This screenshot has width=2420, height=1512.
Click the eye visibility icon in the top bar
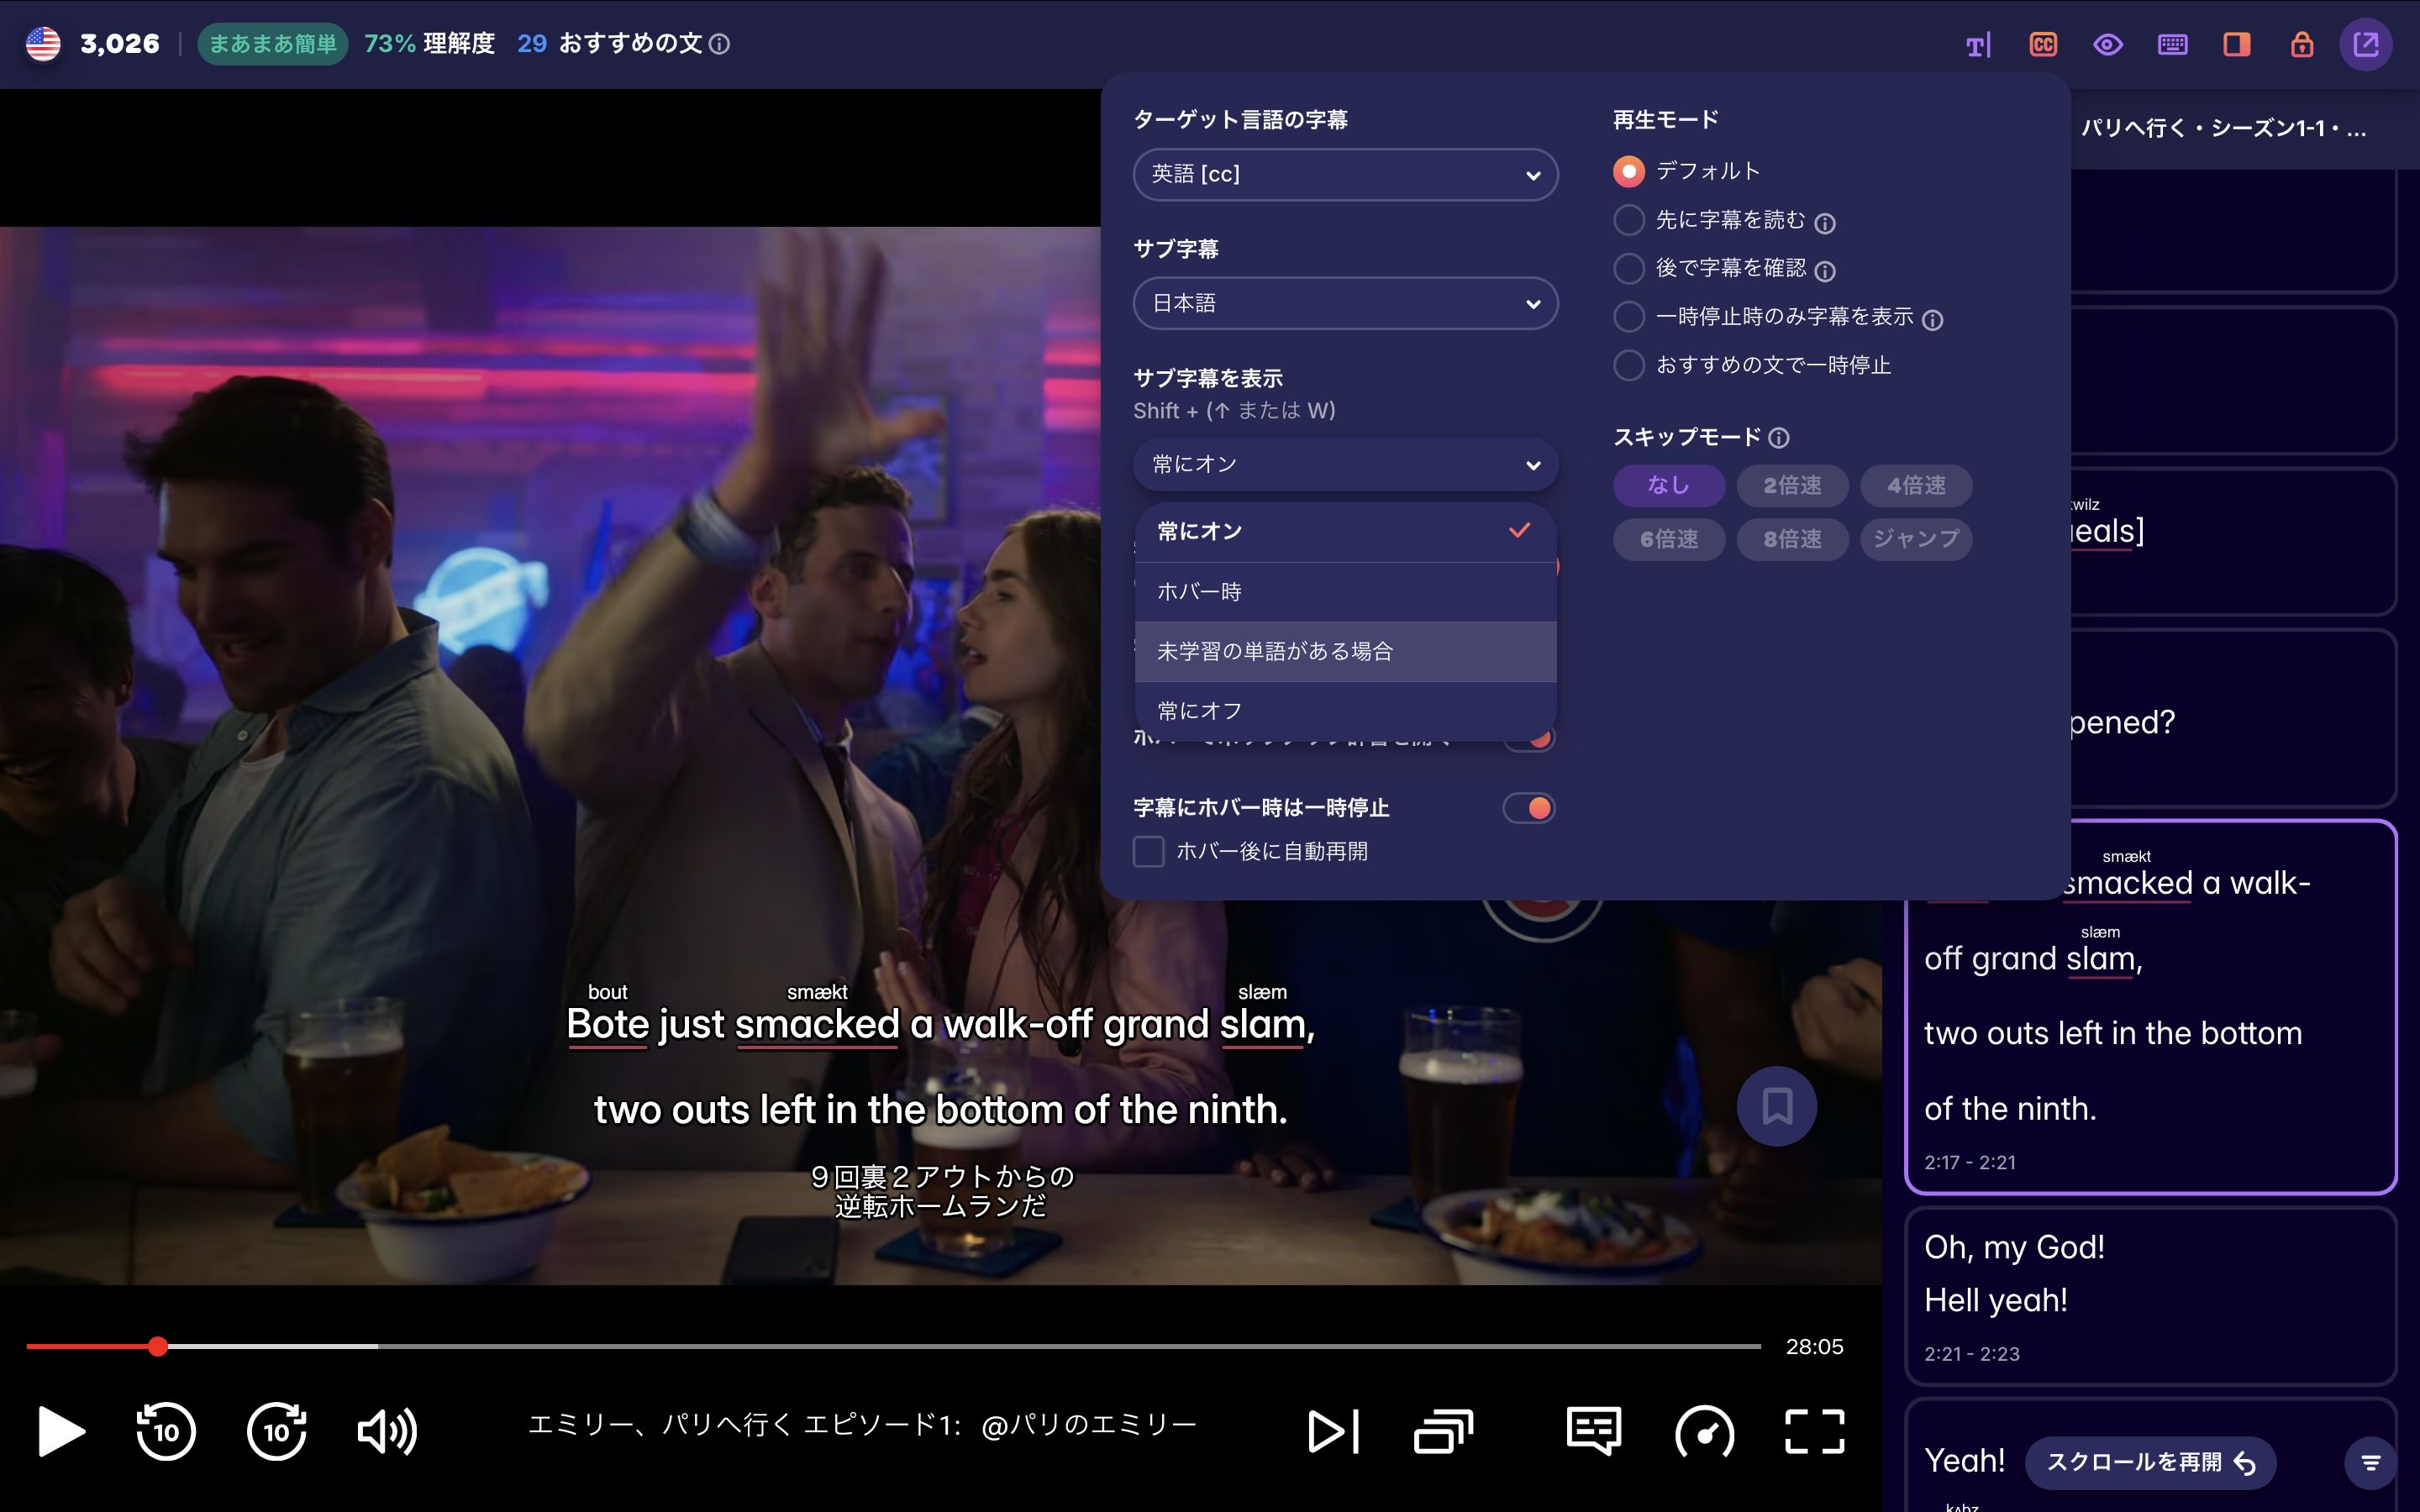point(2108,44)
